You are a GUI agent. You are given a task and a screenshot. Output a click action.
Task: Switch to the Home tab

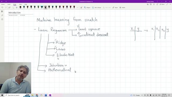3,4
